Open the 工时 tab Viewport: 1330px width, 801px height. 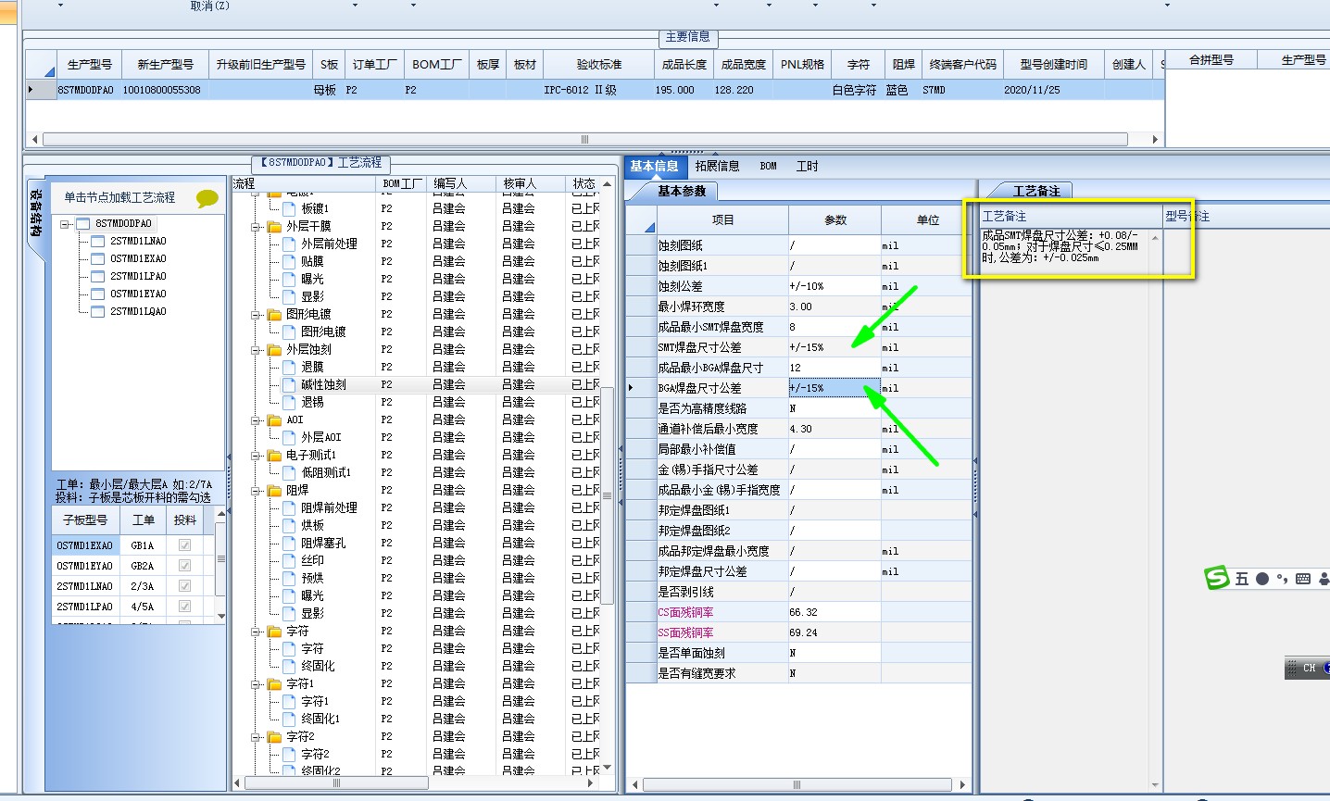(x=807, y=166)
